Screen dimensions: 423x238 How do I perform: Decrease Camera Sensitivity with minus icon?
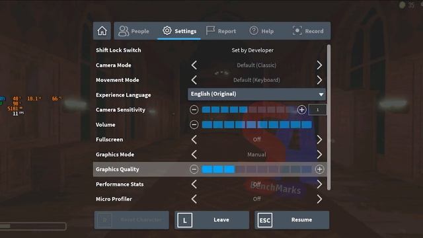(x=194, y=110)
